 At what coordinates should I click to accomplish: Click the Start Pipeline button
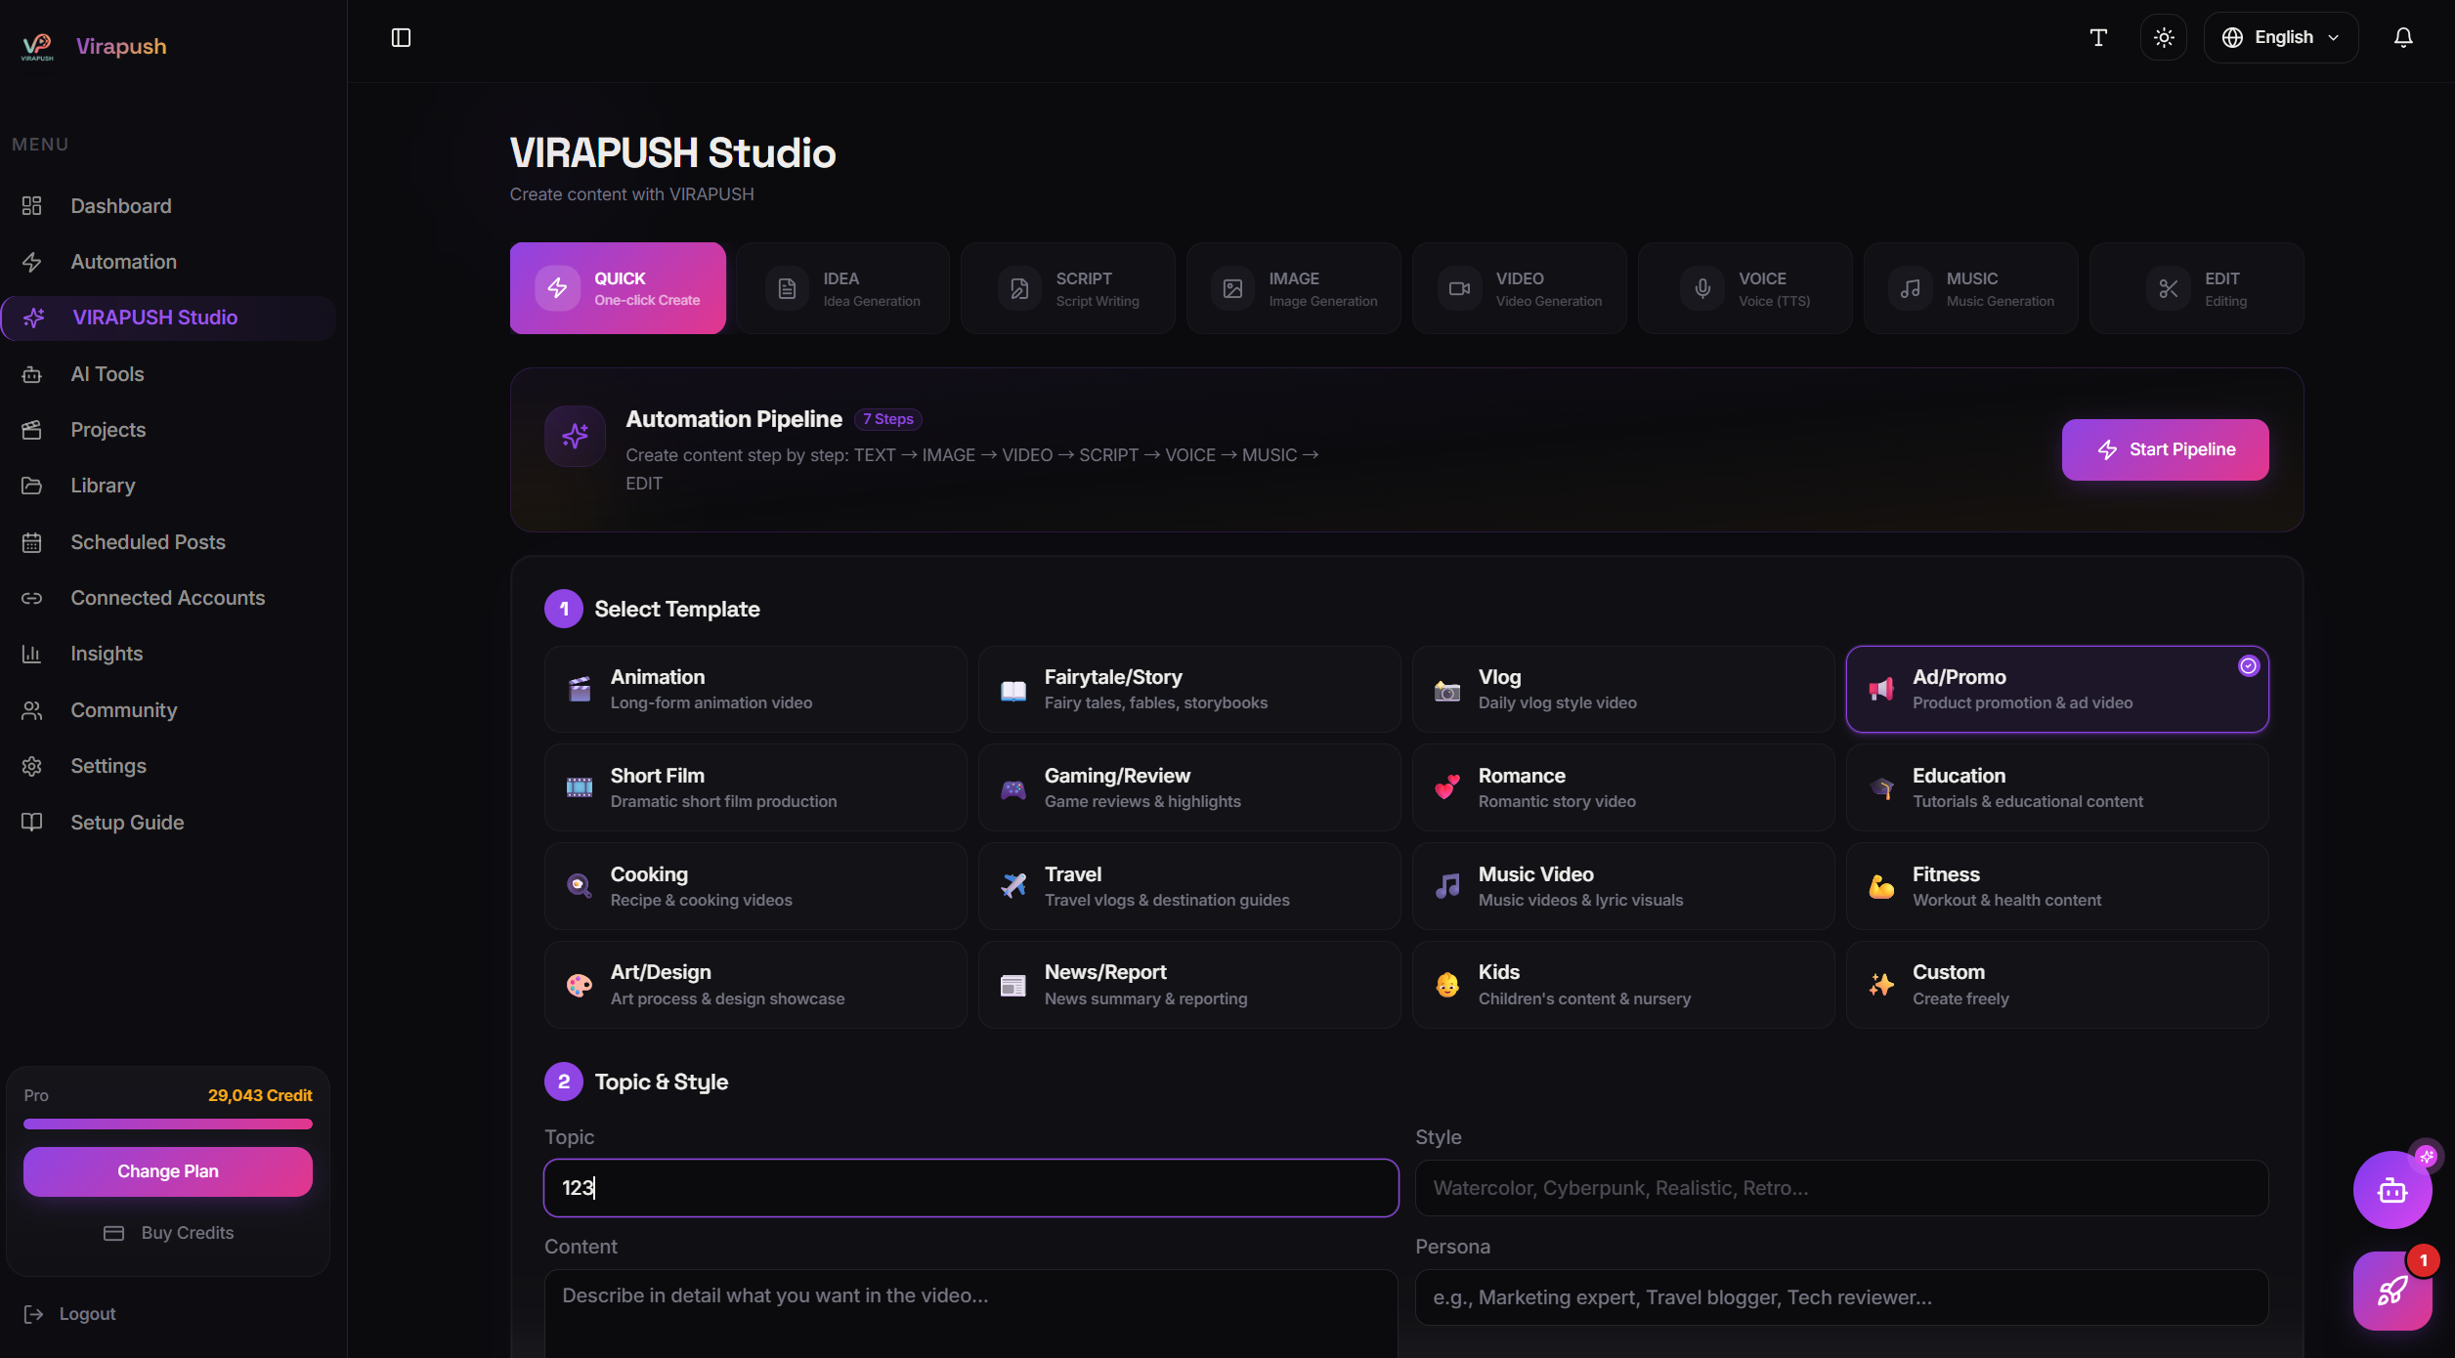[x=2165, y=449]
